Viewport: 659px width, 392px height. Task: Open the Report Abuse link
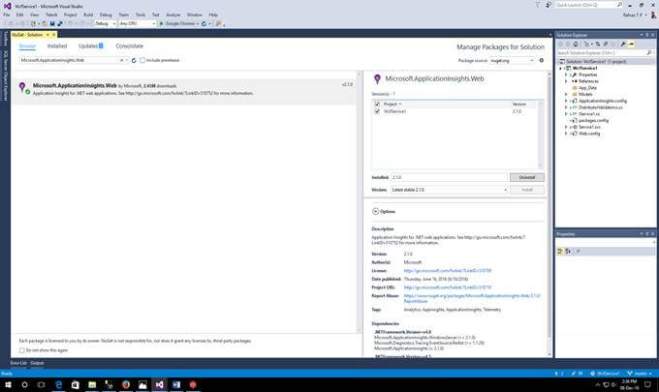point(472,298)
